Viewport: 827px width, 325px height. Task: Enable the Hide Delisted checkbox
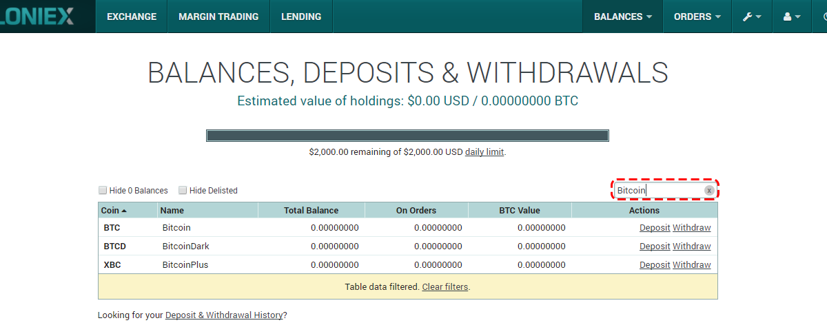[x=183, y=190]
